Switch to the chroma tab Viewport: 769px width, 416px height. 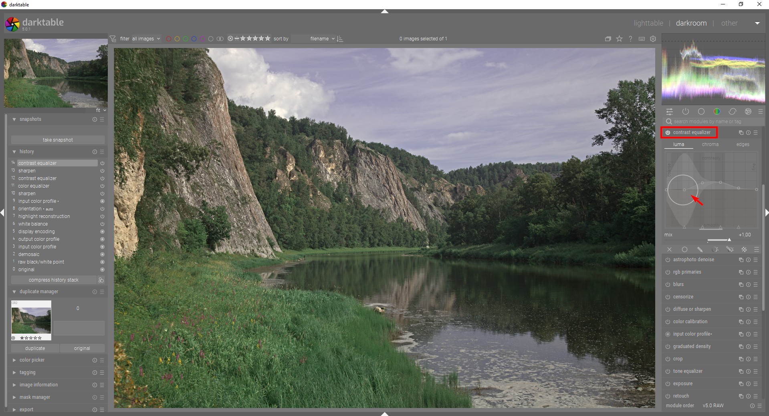tap(710, 144)
